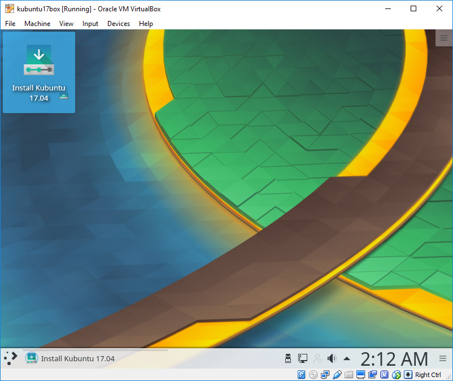Click VirtualBox optical disk indicator
This screenshot has width=453, height=381.
click(313, 375)
